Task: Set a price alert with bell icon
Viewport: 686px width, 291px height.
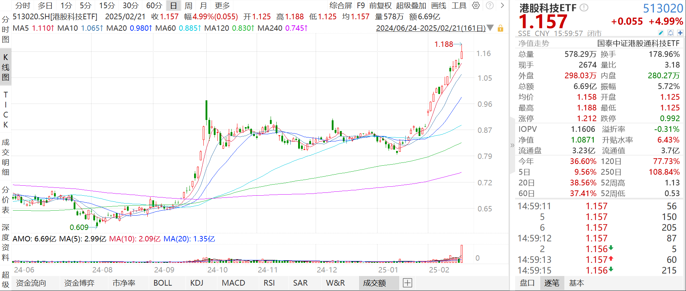Action: (x=671, y=33)
